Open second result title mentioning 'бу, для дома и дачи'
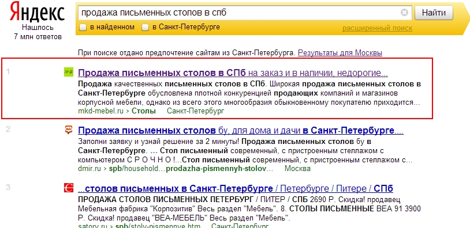470x228 pixels. coord(240,131)
